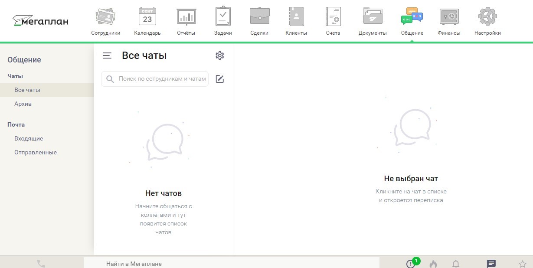This screenshot has height=268, width=533.
Task: Click the Чаты section heading
Action: [x=15, y=76]
